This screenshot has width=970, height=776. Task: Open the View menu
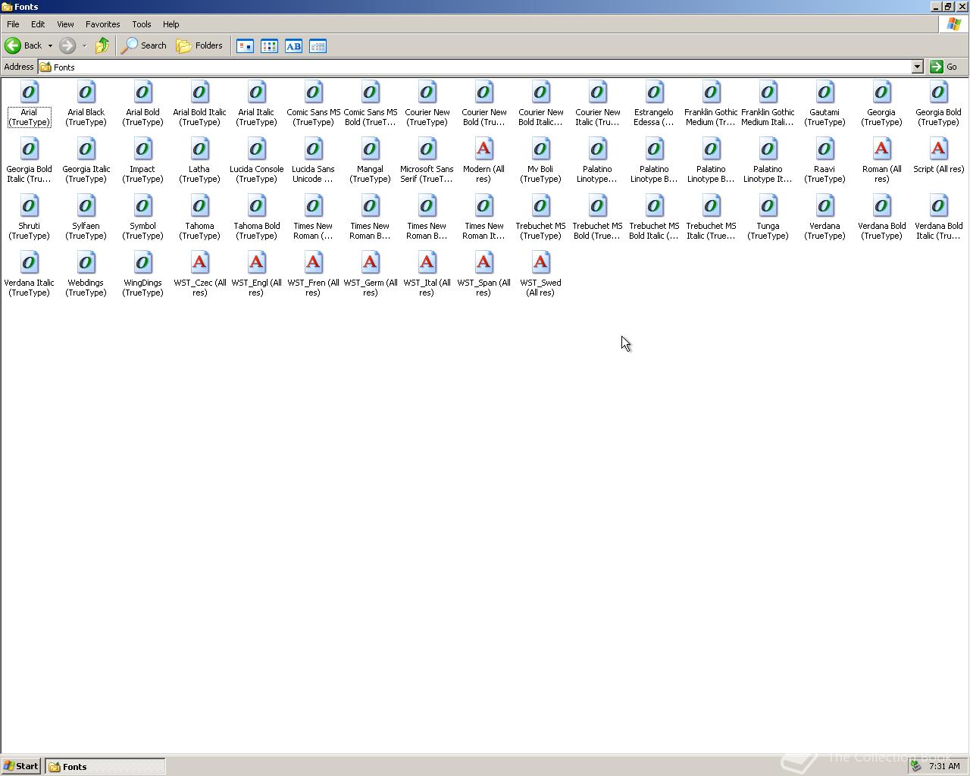[65, 24]
